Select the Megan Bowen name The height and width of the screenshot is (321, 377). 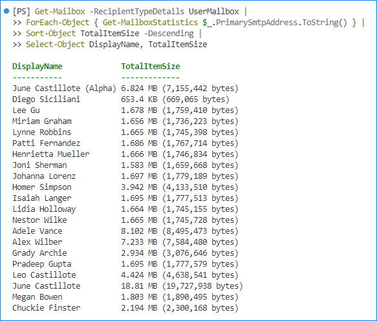tap(38, 298)
